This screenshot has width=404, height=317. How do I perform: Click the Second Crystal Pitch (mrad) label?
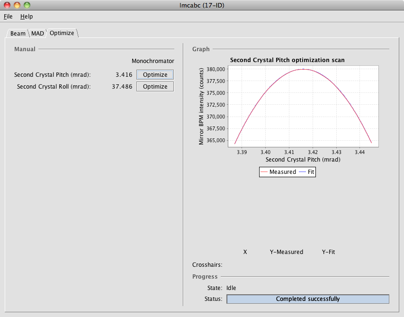52,75
